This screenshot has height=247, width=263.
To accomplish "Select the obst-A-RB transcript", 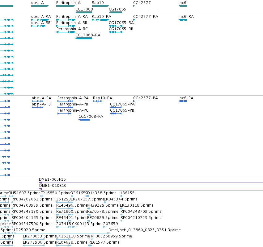I will click(38, 26).
